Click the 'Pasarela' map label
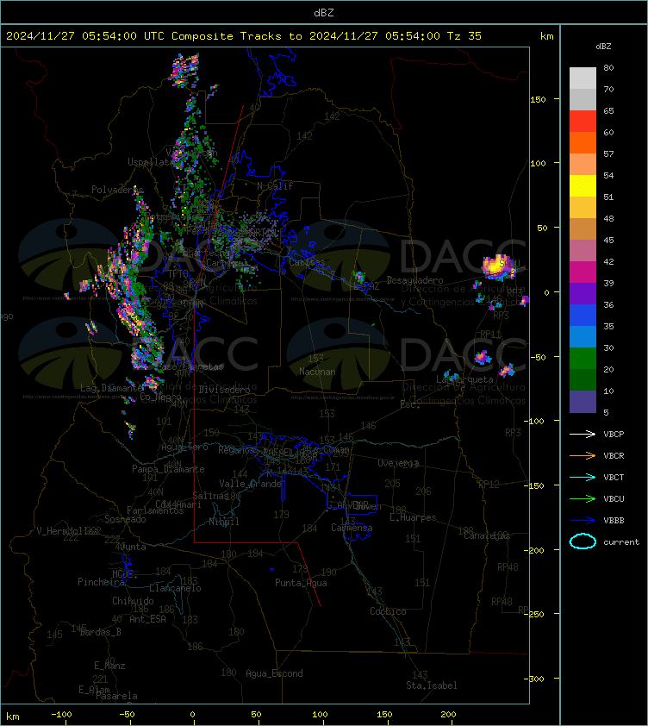The width and height of the screenshot is (648, 726). tap(116, 696)
